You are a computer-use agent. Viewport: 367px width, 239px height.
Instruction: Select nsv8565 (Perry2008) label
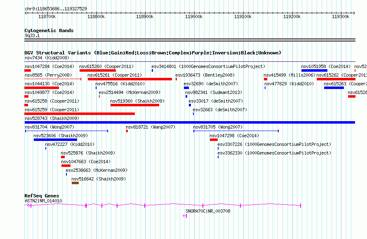pos(48,75)
